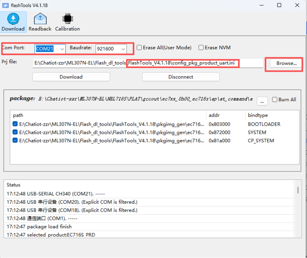Uncheck the CP_SYSTEM row checkbox
Screen dimensions: 307x258
[x=15, y=140]
